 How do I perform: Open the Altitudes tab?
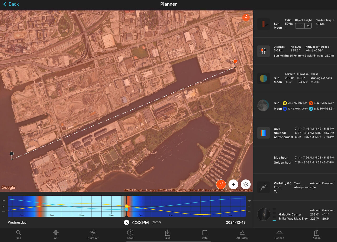coord(242,234)
